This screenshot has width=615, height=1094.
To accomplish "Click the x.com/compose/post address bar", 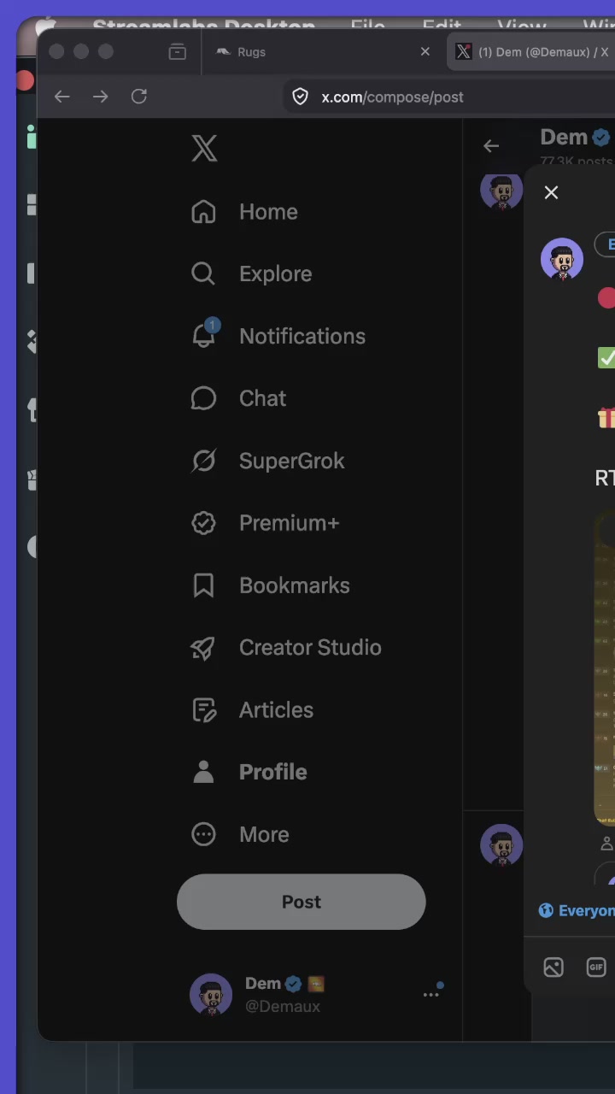I will (x=449, y=97).
